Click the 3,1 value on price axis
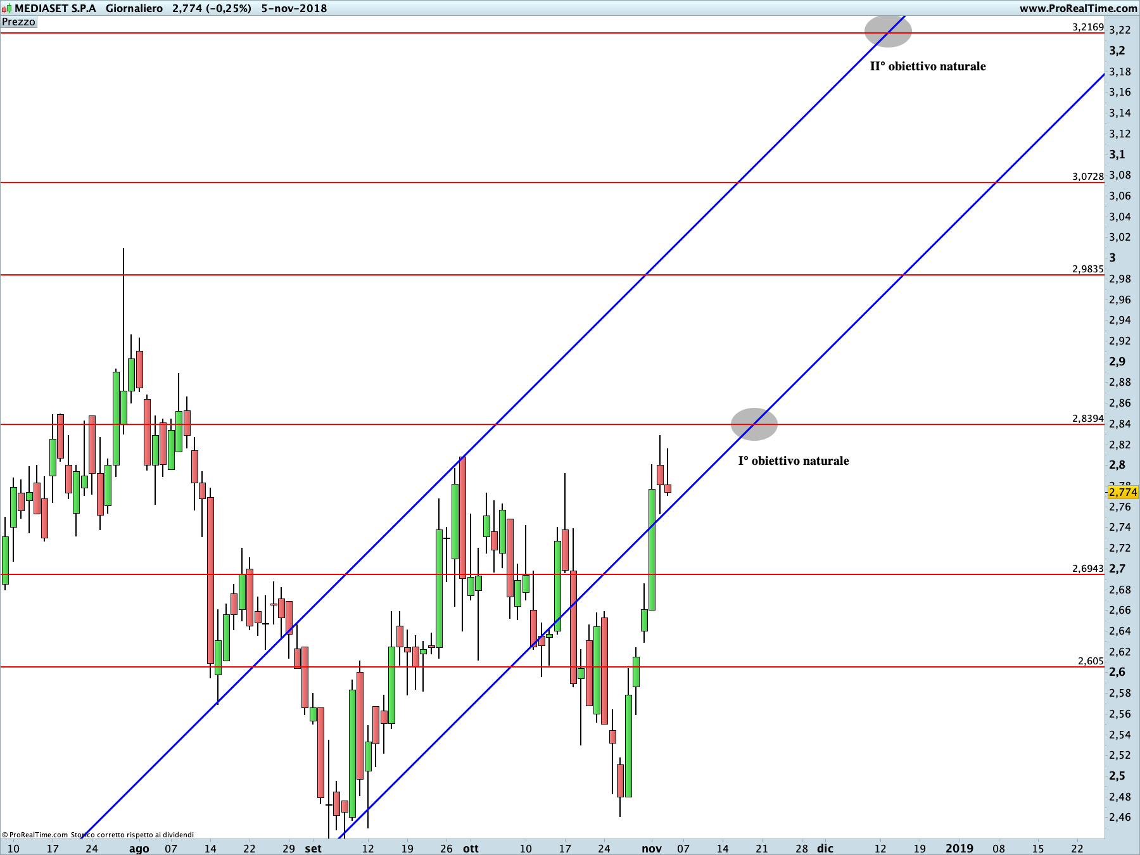 click(x=1117, y=155)
